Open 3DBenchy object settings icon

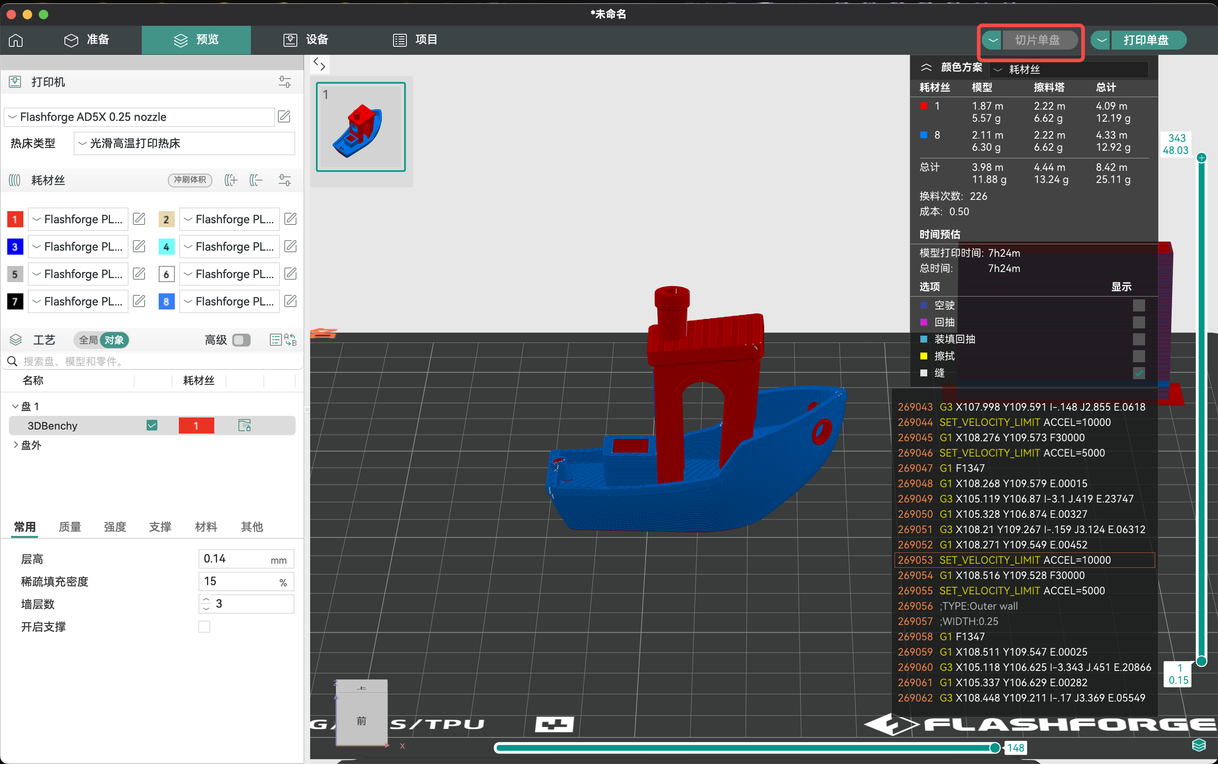(244, 426)
